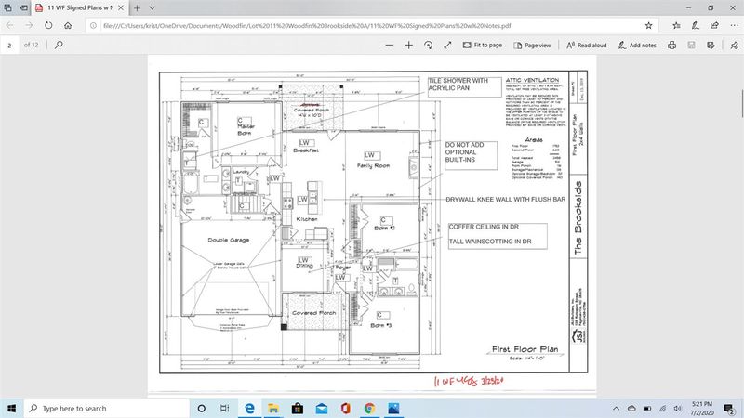Click Add notes in PDF toolbar
The width and height of the screenshot is (744, 418).
[637, 45]
